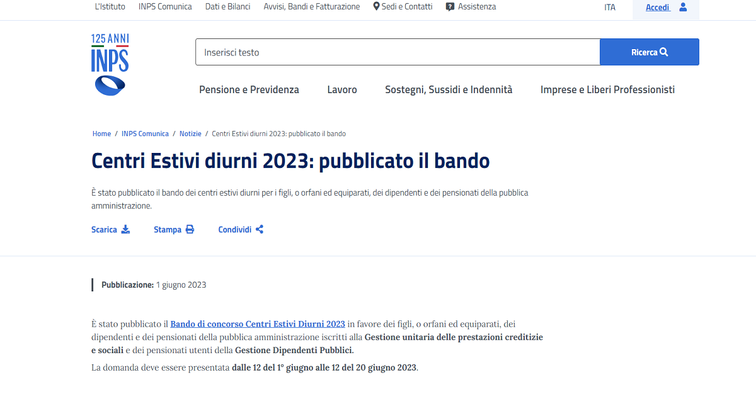The width and height of the screenshot is (756, 399).
Task: Click the help icon next to Assistenza
Action: [450, 7]
